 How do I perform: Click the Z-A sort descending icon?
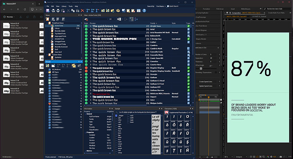(x=136, y=19)
